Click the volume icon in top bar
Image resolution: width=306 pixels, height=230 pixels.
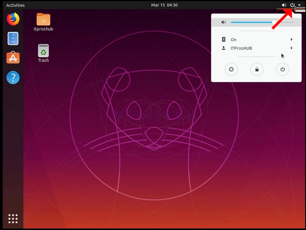tap(284, 5)
